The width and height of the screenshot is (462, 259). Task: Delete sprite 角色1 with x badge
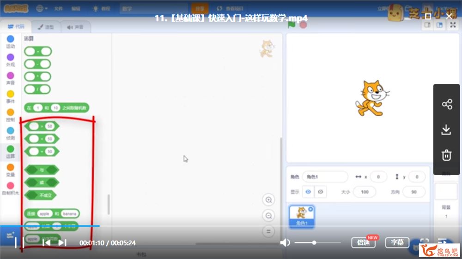point(310,209)
